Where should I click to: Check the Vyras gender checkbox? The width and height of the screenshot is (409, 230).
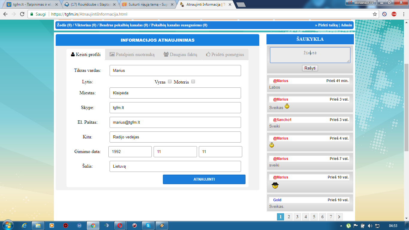click(x=170, y=81)
